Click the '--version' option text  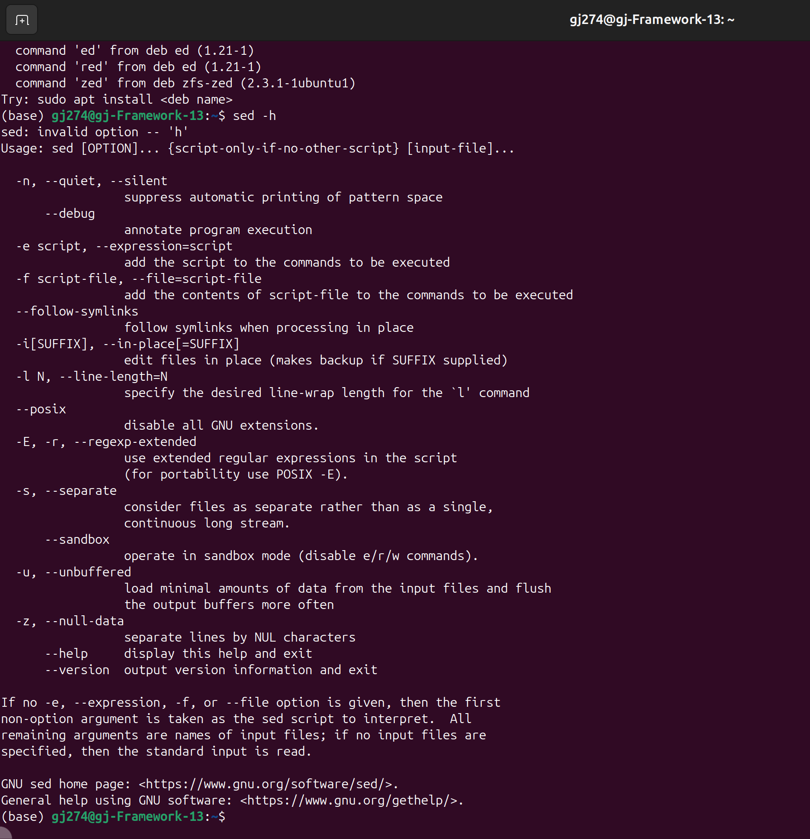coord(77,670)
